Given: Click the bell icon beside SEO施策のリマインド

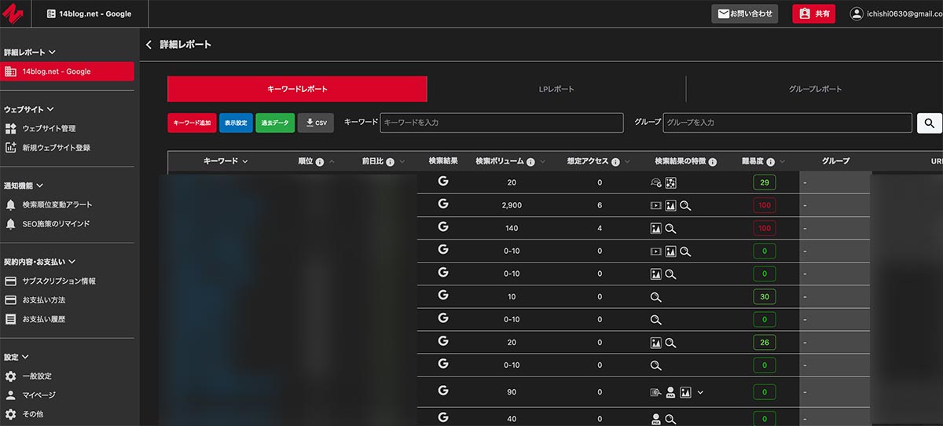Looking at the screenshot, I should pos(10,224).
